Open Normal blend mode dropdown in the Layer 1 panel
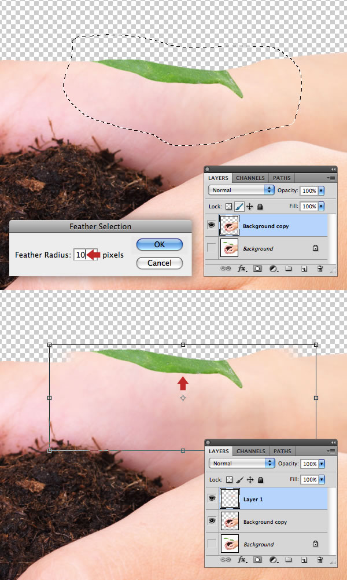Image resolution: width=347 pixels, height=580 pixels. [x=242, y=463]
